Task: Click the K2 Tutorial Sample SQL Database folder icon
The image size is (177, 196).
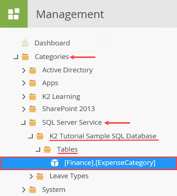Action: pyautogui.click(x=40, y=136)
